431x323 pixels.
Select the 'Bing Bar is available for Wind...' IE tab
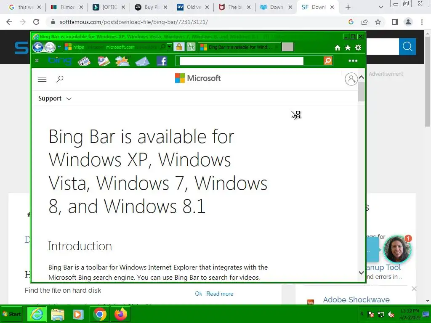(x=239, y=47)
